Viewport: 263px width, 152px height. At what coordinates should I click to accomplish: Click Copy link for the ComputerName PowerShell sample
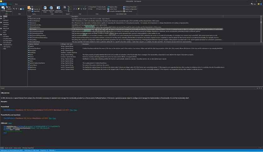point(75,110)
